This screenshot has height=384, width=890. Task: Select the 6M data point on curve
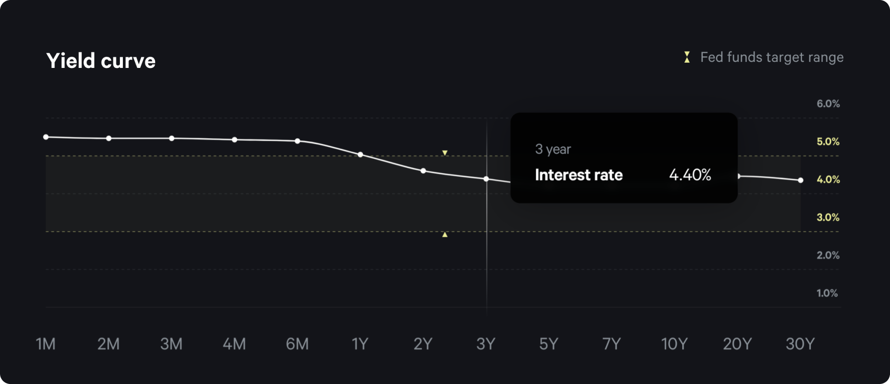coord(298,141)
